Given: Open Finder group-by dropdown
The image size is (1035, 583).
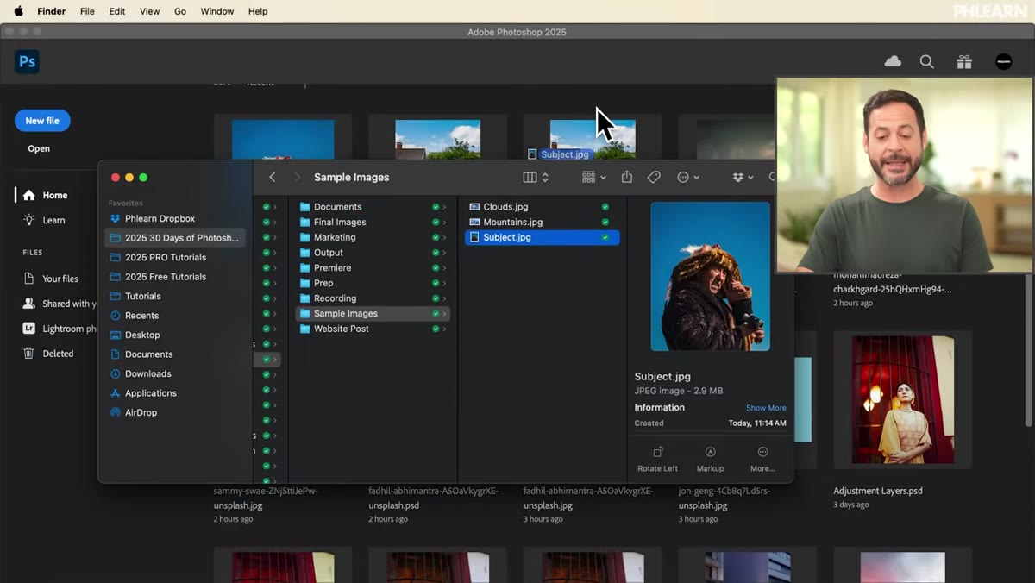Looking at the screenshot, I should click(593, 177).
